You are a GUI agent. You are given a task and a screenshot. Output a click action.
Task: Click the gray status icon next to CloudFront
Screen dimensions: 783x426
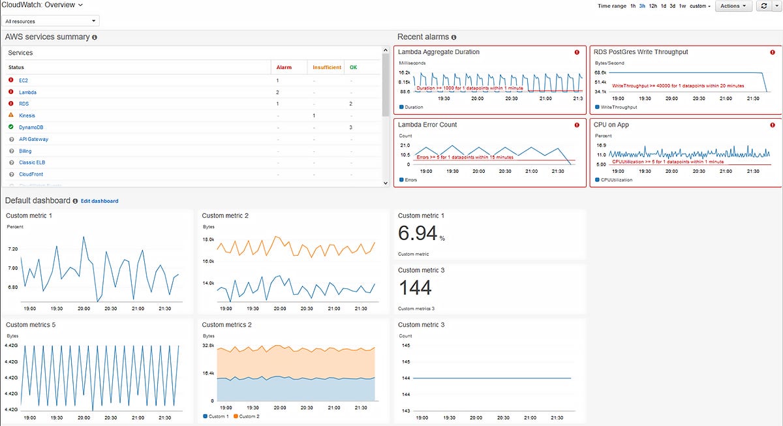pos(11,174)
